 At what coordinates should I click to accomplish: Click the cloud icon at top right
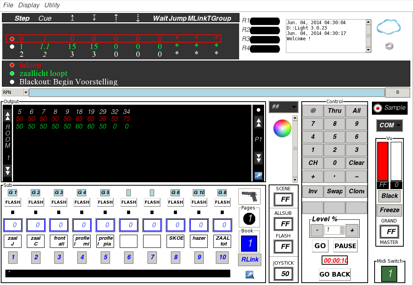(388, 27)
